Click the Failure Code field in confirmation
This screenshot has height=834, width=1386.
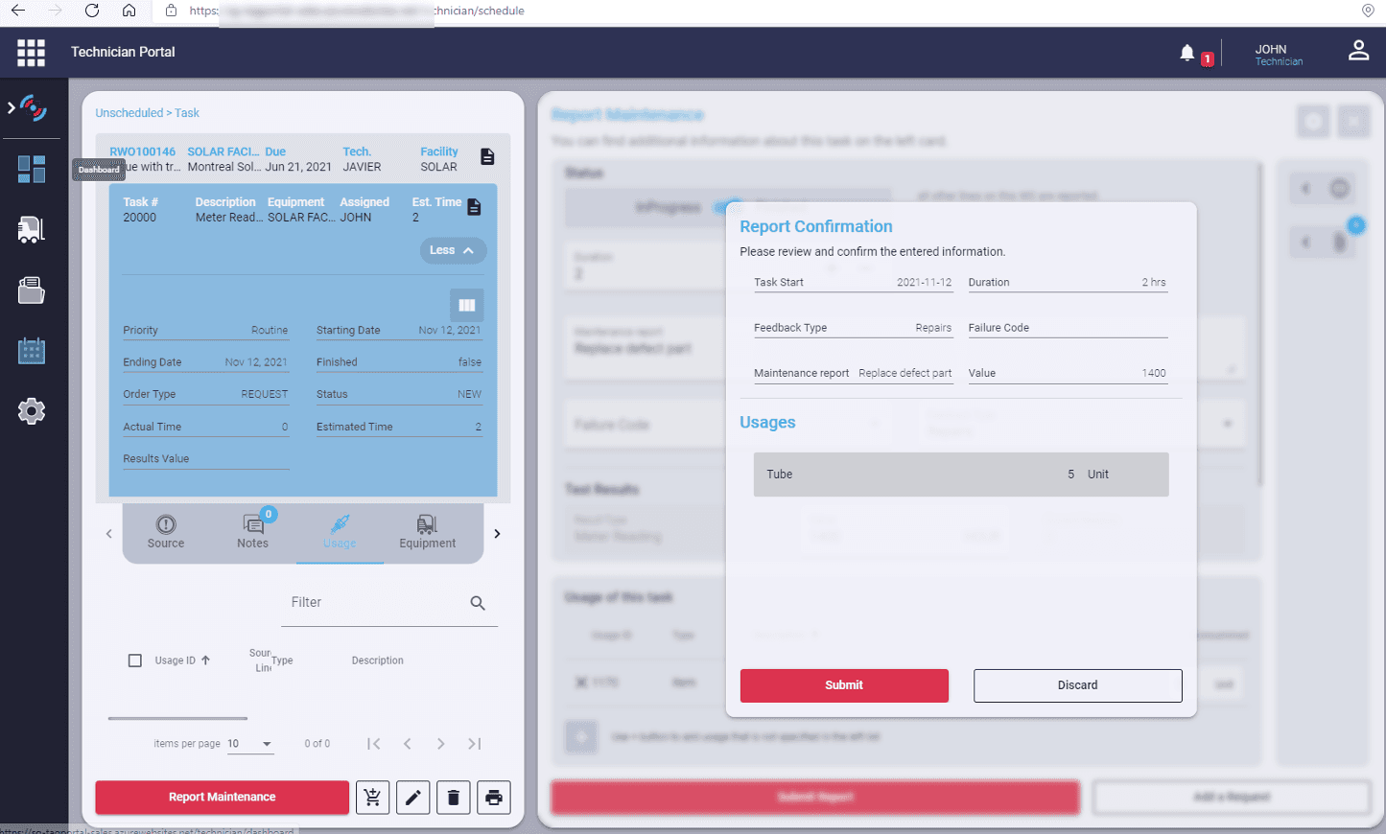coord(1068,328)
